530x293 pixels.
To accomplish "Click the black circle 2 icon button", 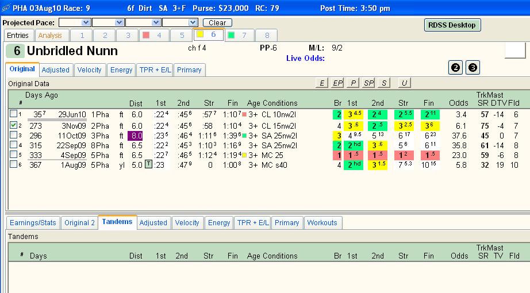I will [x=455, y=68].
